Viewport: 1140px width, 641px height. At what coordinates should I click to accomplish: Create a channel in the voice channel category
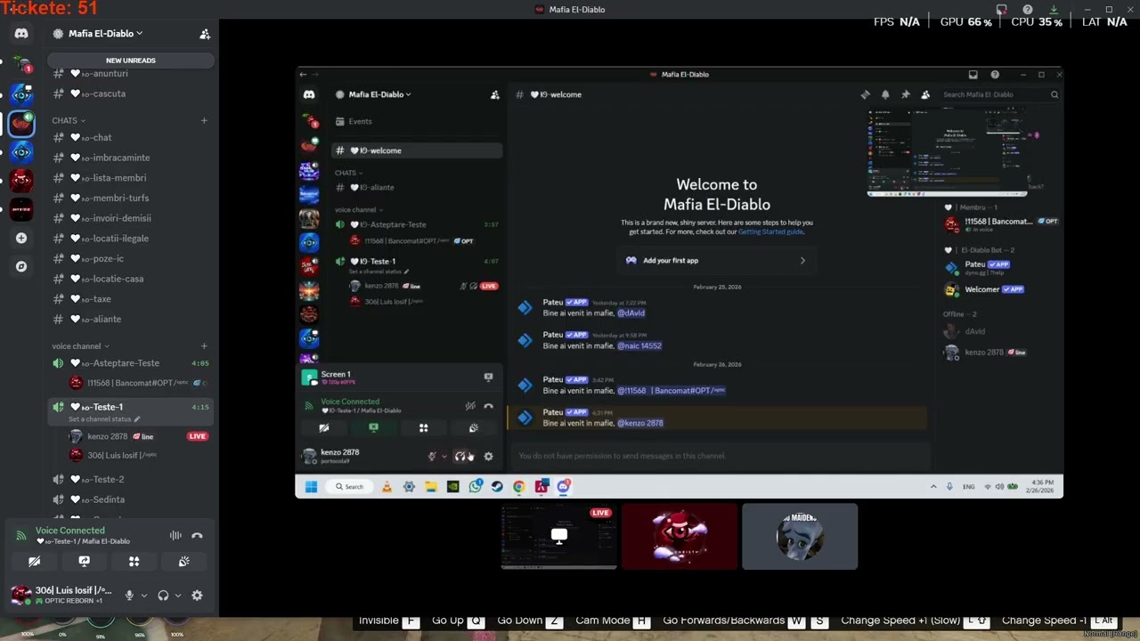click(x=204, y=346)
